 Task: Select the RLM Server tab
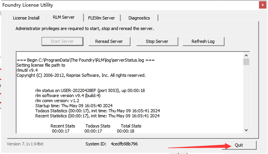click(x=64, y=18)
